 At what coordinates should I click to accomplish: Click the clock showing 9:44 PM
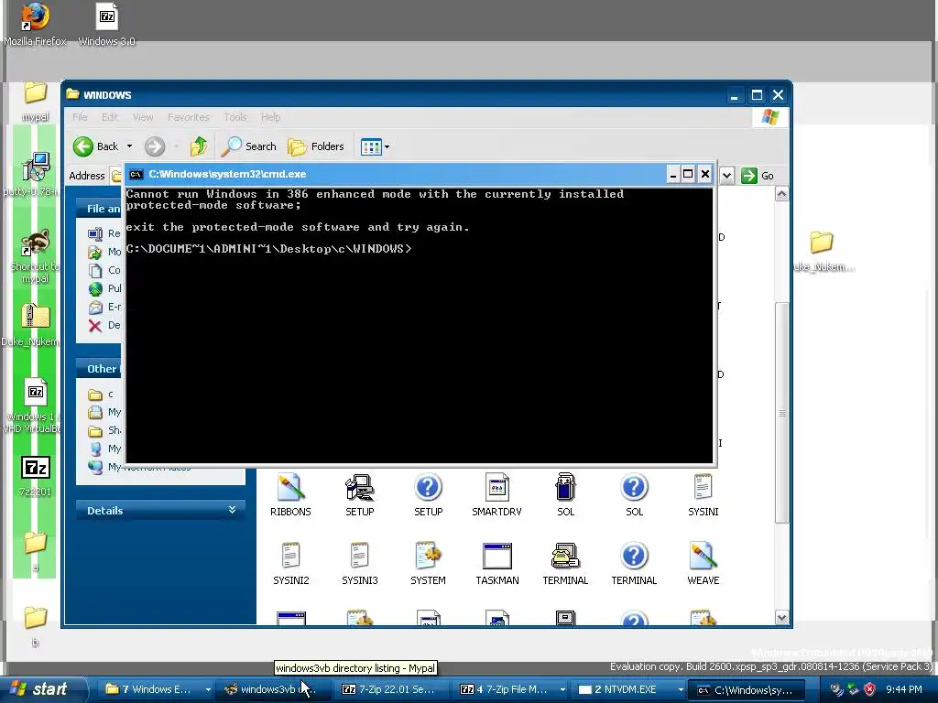(x=903, y=689)
